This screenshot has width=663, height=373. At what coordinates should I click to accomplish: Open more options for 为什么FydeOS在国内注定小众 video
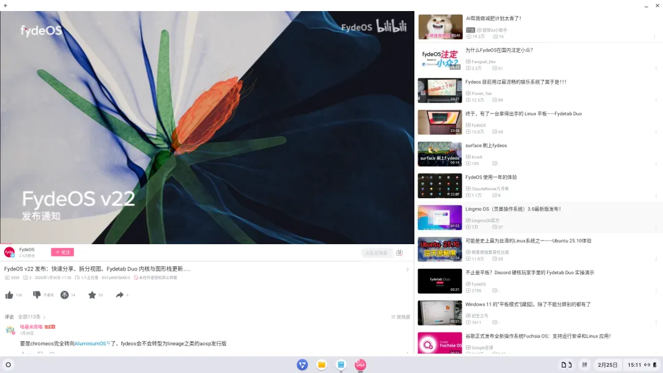(656, 68)
